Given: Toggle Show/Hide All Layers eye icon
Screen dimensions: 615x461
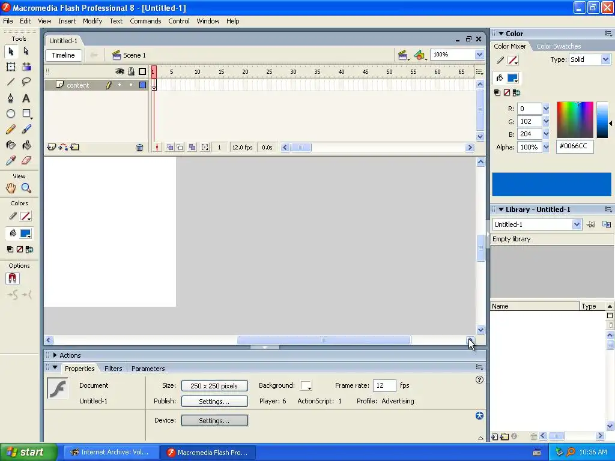Looking at the screenshot, I should click(120, 71).
